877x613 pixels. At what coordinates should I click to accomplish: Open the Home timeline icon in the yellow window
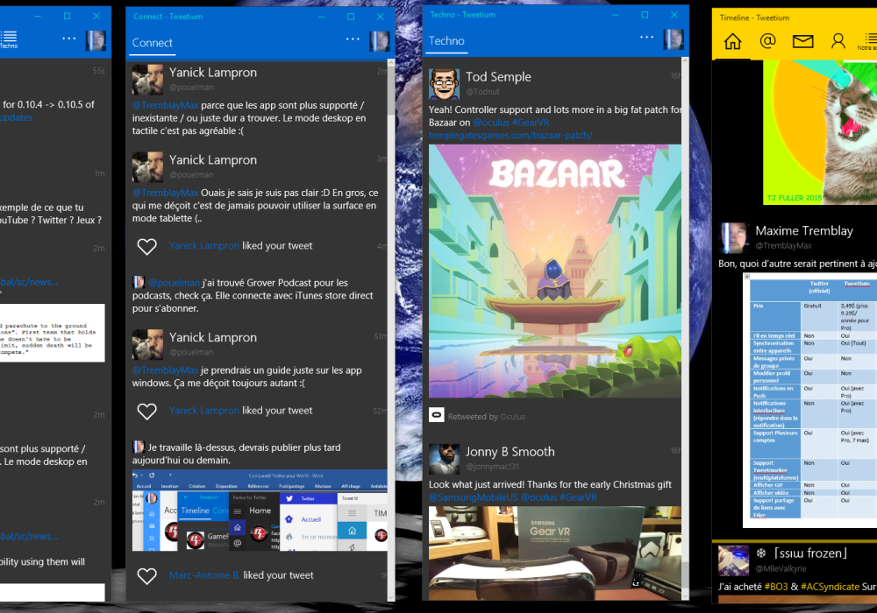coord(732,41)
